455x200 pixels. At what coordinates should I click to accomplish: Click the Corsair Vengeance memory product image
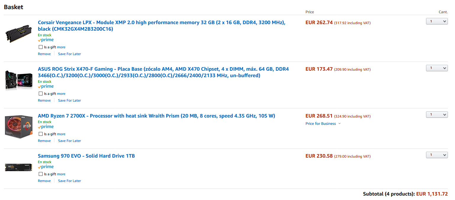(19, 34)
